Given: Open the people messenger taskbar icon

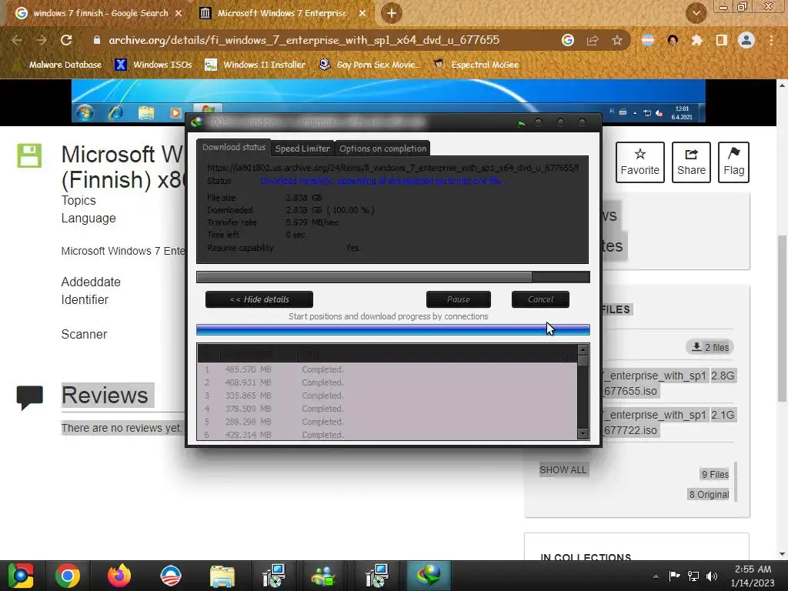Looking at the screenshot, I should point(325,576).
